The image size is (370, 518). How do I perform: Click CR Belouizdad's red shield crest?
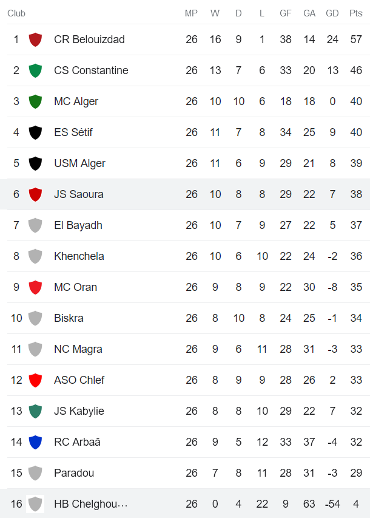pos(35,39)
